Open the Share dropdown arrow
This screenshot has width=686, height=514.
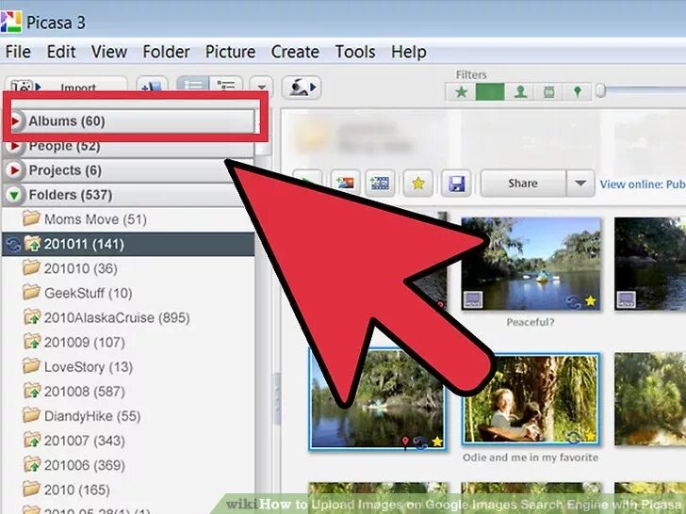pyautogui.click(x=580, y=184)
